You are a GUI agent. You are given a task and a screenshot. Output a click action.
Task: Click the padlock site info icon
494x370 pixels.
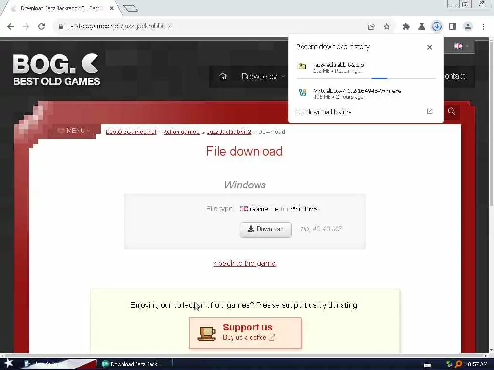tap(60, 26)
